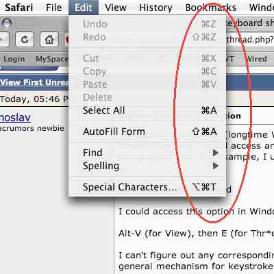
Task: Open the Safari application menu
Action: (19, 8)
